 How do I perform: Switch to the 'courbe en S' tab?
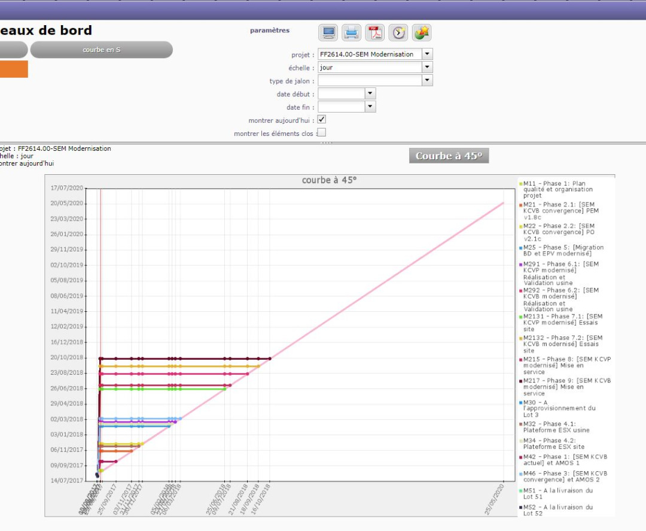(101, 50)
